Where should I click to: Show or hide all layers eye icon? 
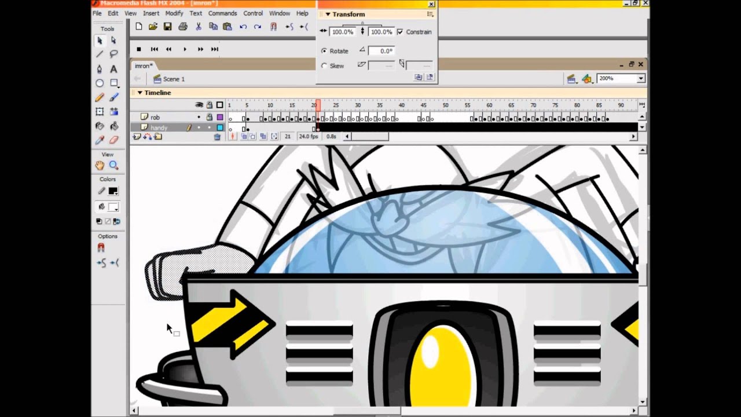199,105
